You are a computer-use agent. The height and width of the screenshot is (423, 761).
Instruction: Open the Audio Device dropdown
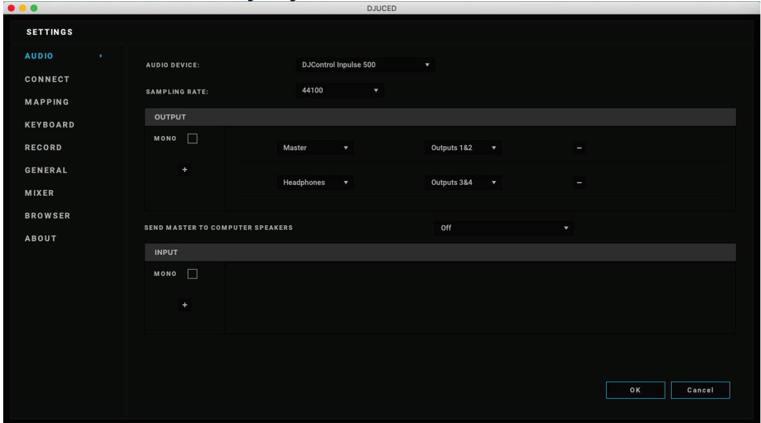click(x=365, y=65)
